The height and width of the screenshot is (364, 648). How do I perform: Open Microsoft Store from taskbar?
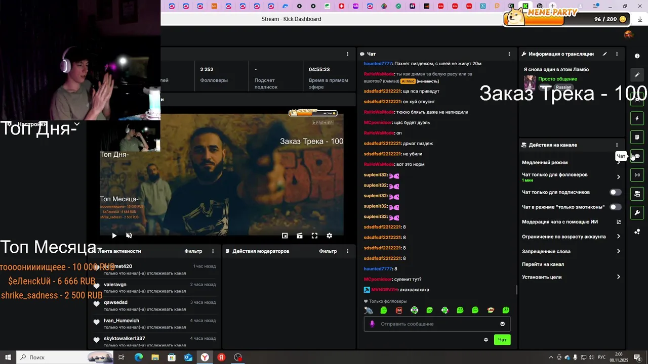pyautogui.click(x=172, y=357)
